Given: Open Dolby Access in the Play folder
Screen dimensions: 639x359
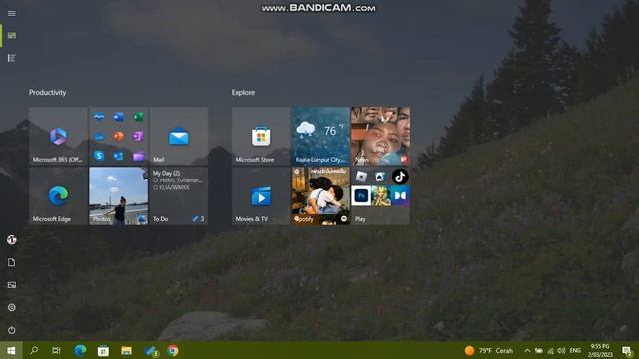Looking at the screenshot, I should 400,196.
